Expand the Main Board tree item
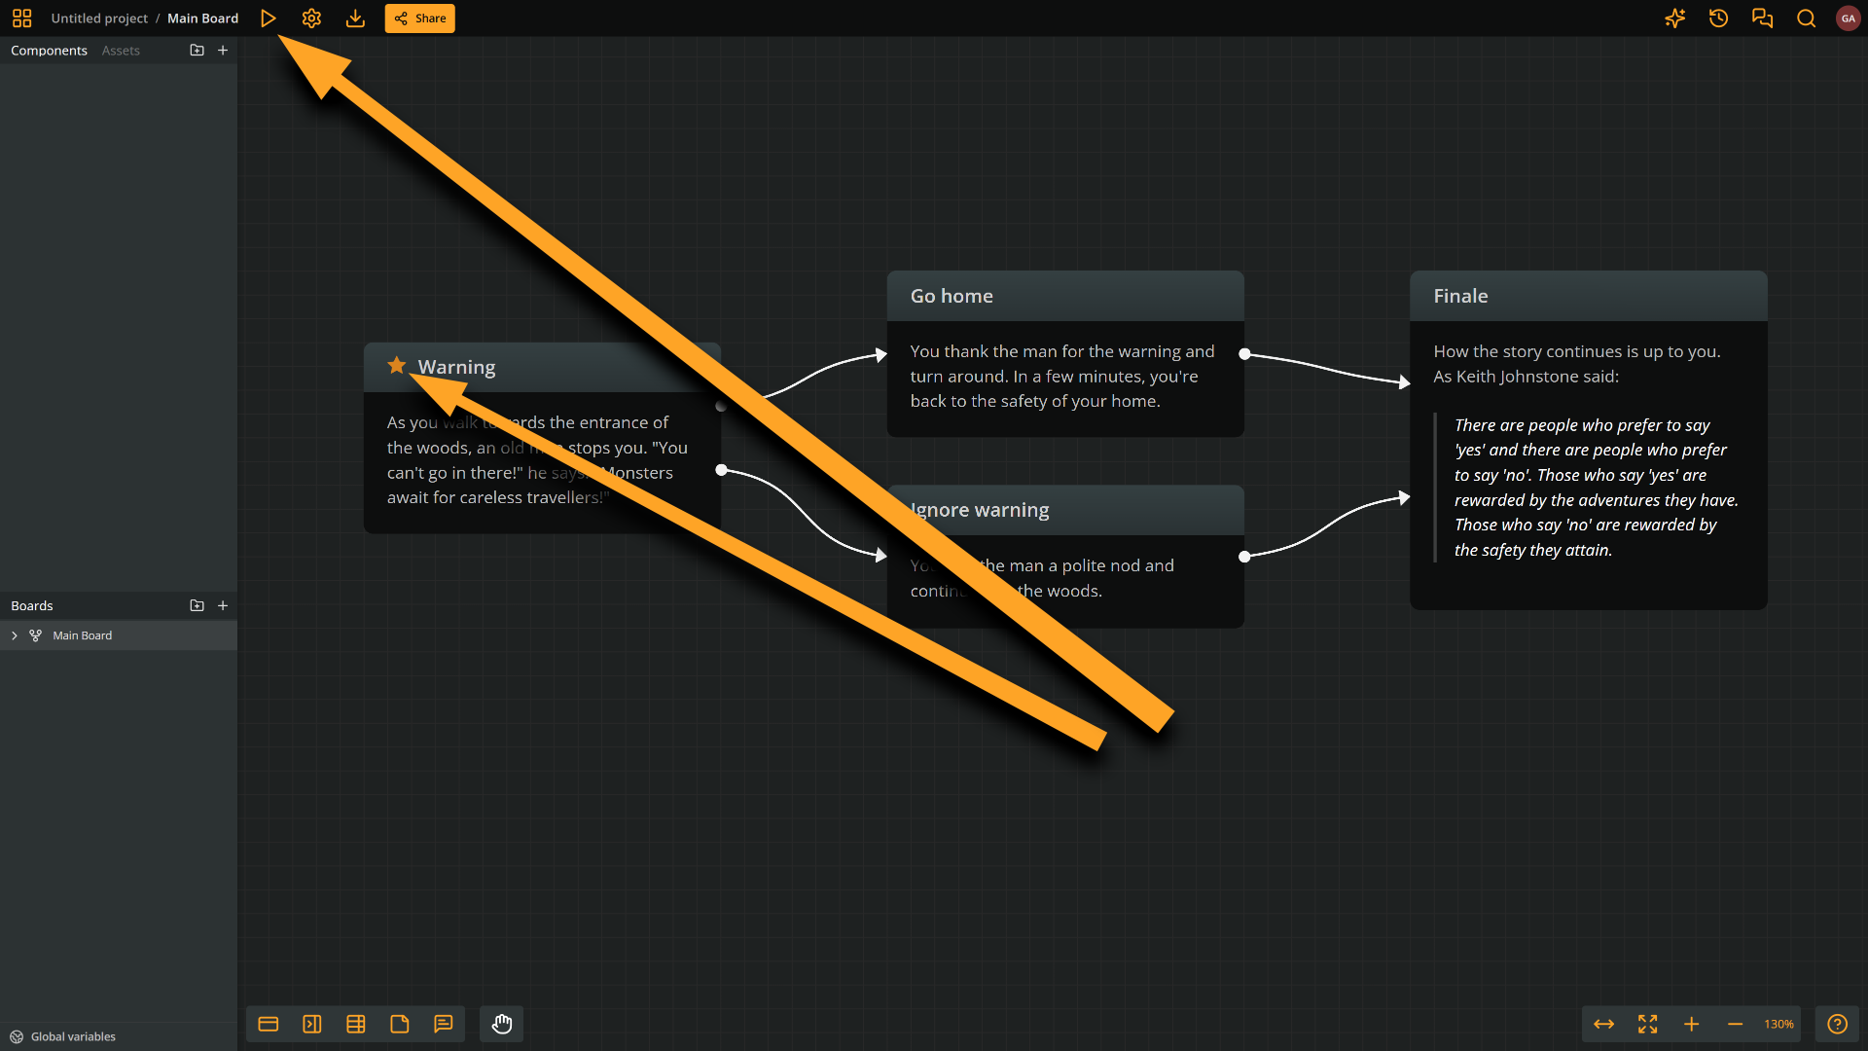This screenshot has width=1868, height=1051. 15,635
